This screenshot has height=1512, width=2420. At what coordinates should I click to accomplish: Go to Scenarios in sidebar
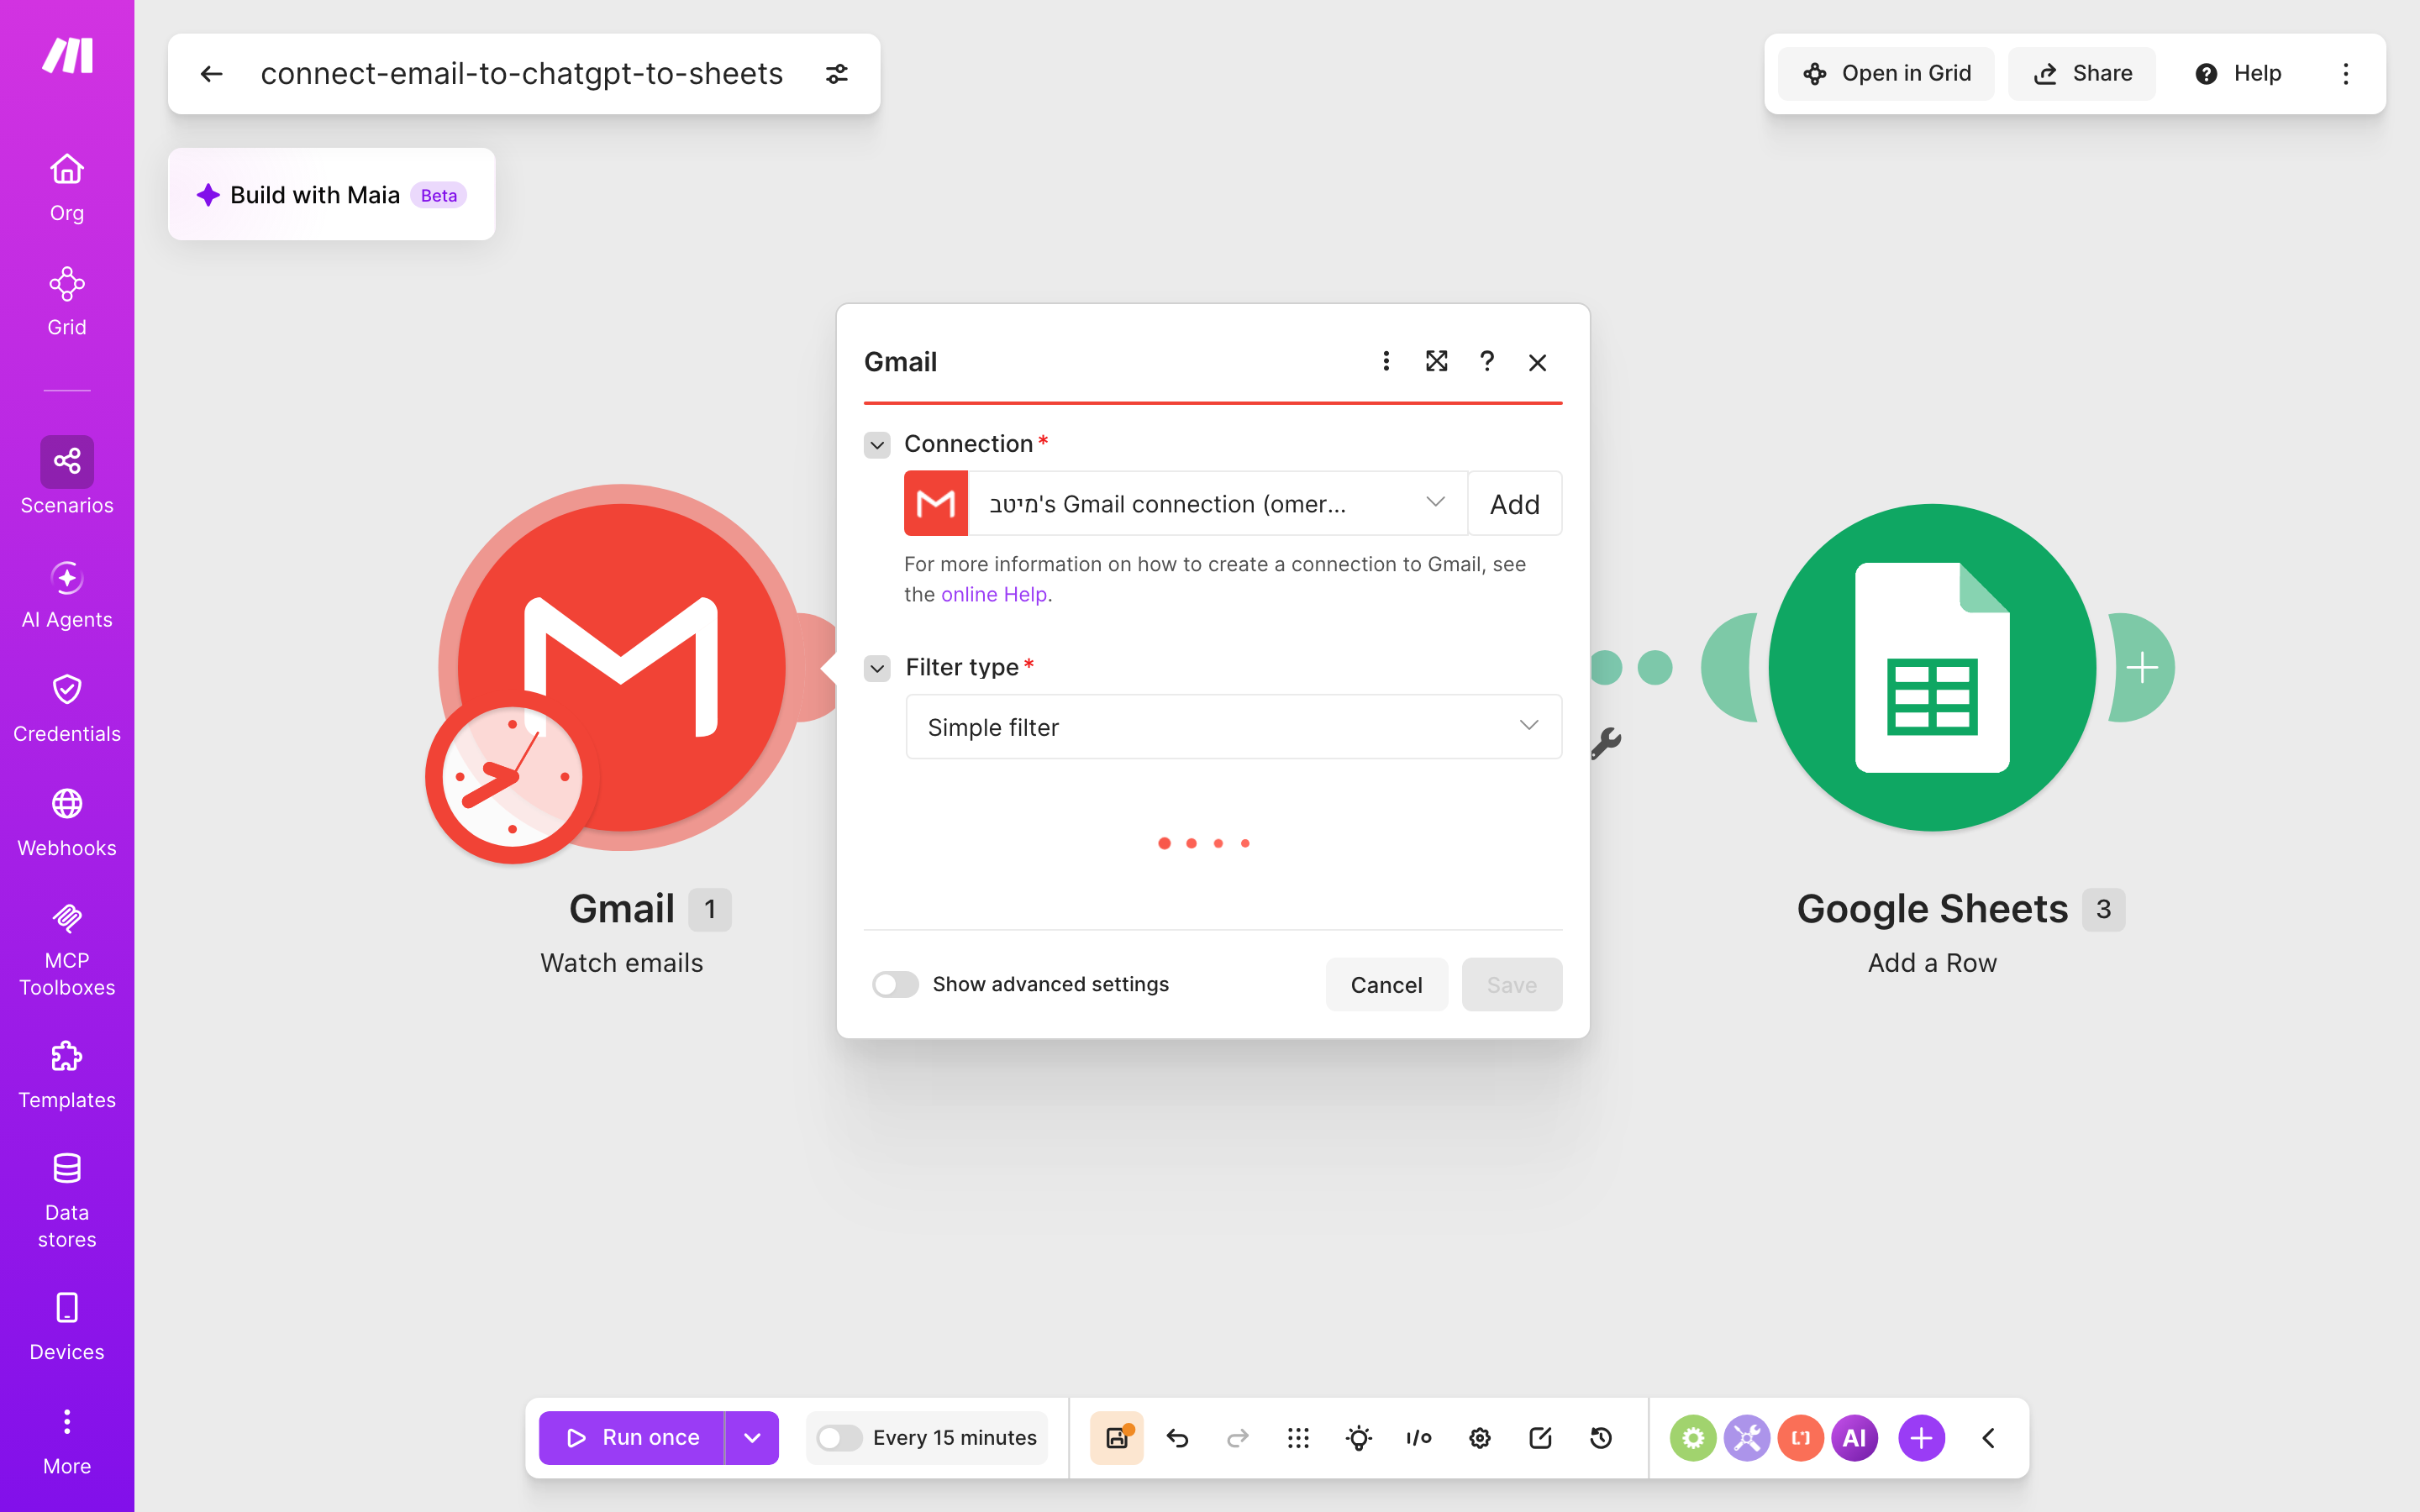(67, 476)
